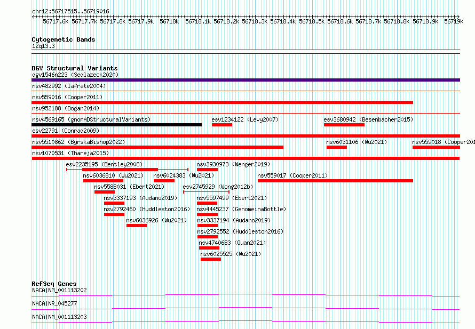Click the 56718.5k ruler position

312,21
